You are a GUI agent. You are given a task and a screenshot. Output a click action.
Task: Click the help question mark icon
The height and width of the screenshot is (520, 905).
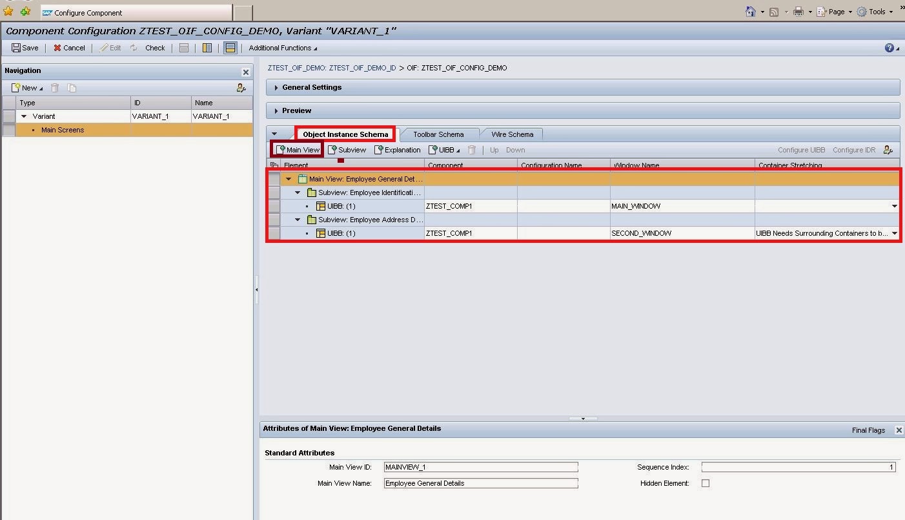[890, 48]
